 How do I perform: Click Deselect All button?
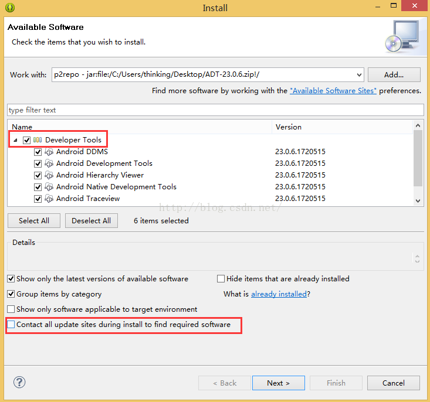pyautogui.click(x=92, y=220)
